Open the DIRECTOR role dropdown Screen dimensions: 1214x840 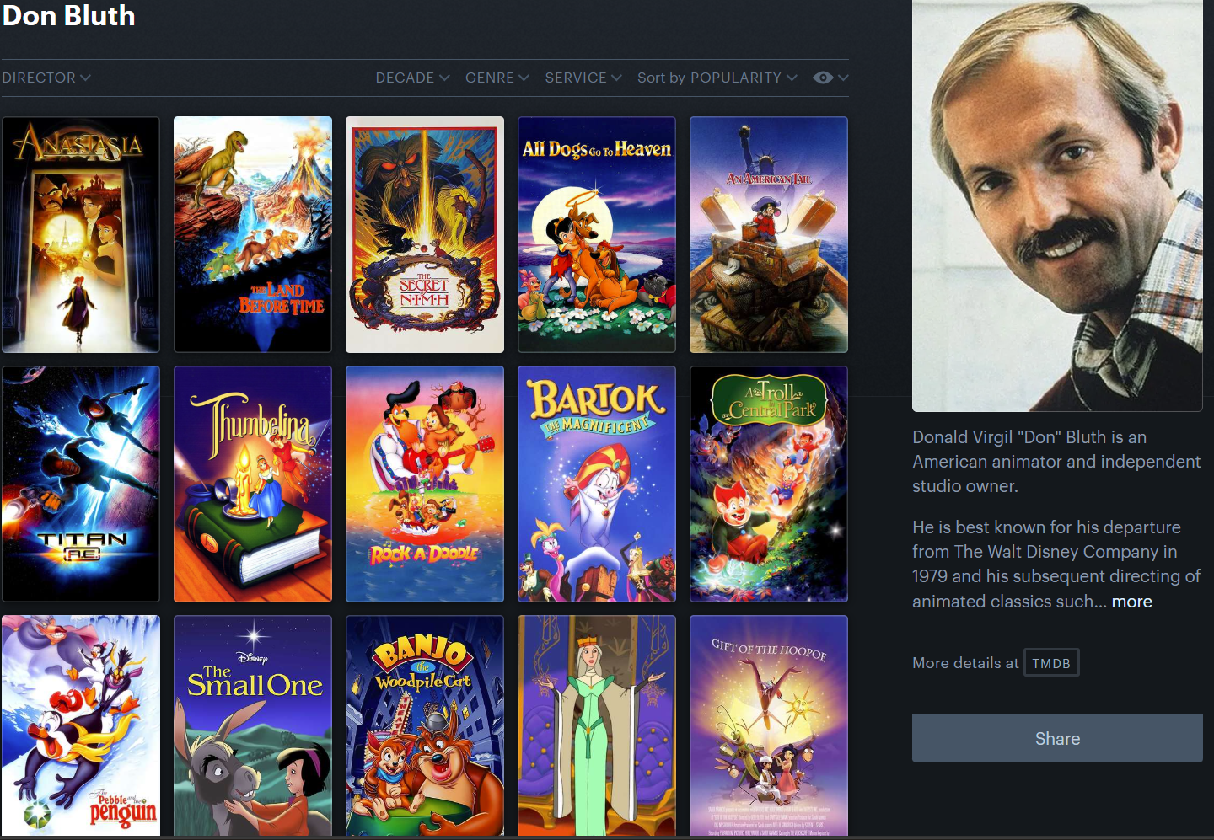[46, 78]
